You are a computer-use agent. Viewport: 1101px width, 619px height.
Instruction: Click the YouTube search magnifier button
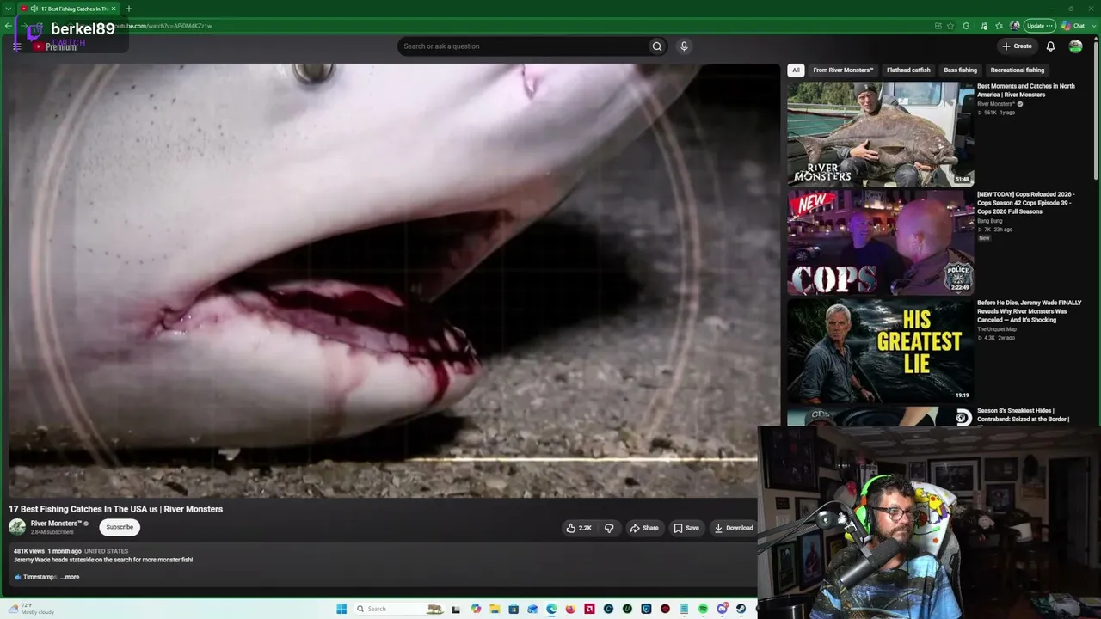pos(657,46)
